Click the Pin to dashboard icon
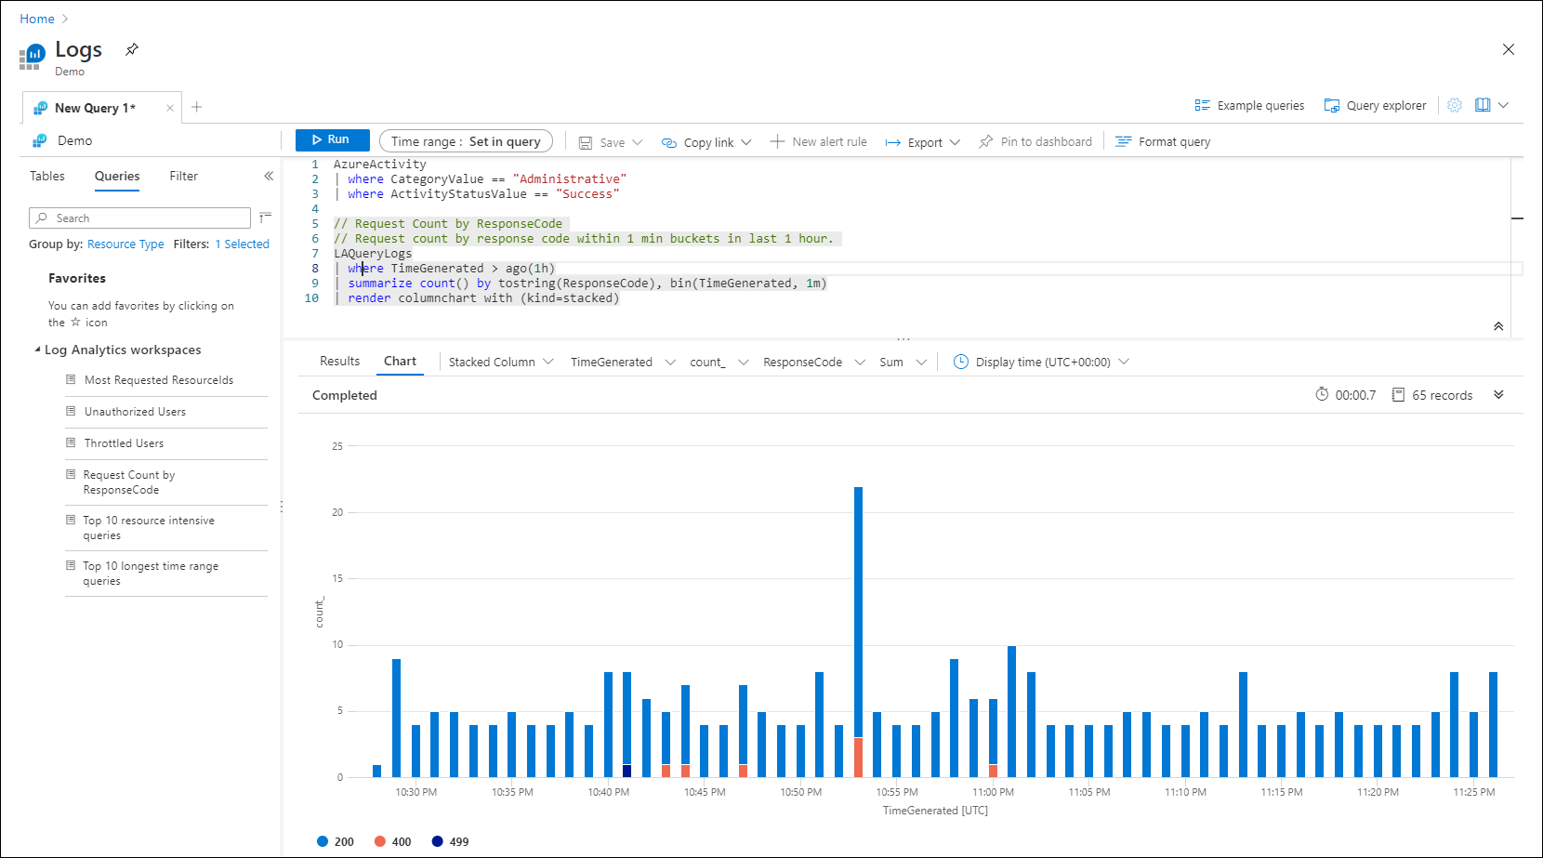Viewport: 1543px width, 858px height. tap(986, 141)
